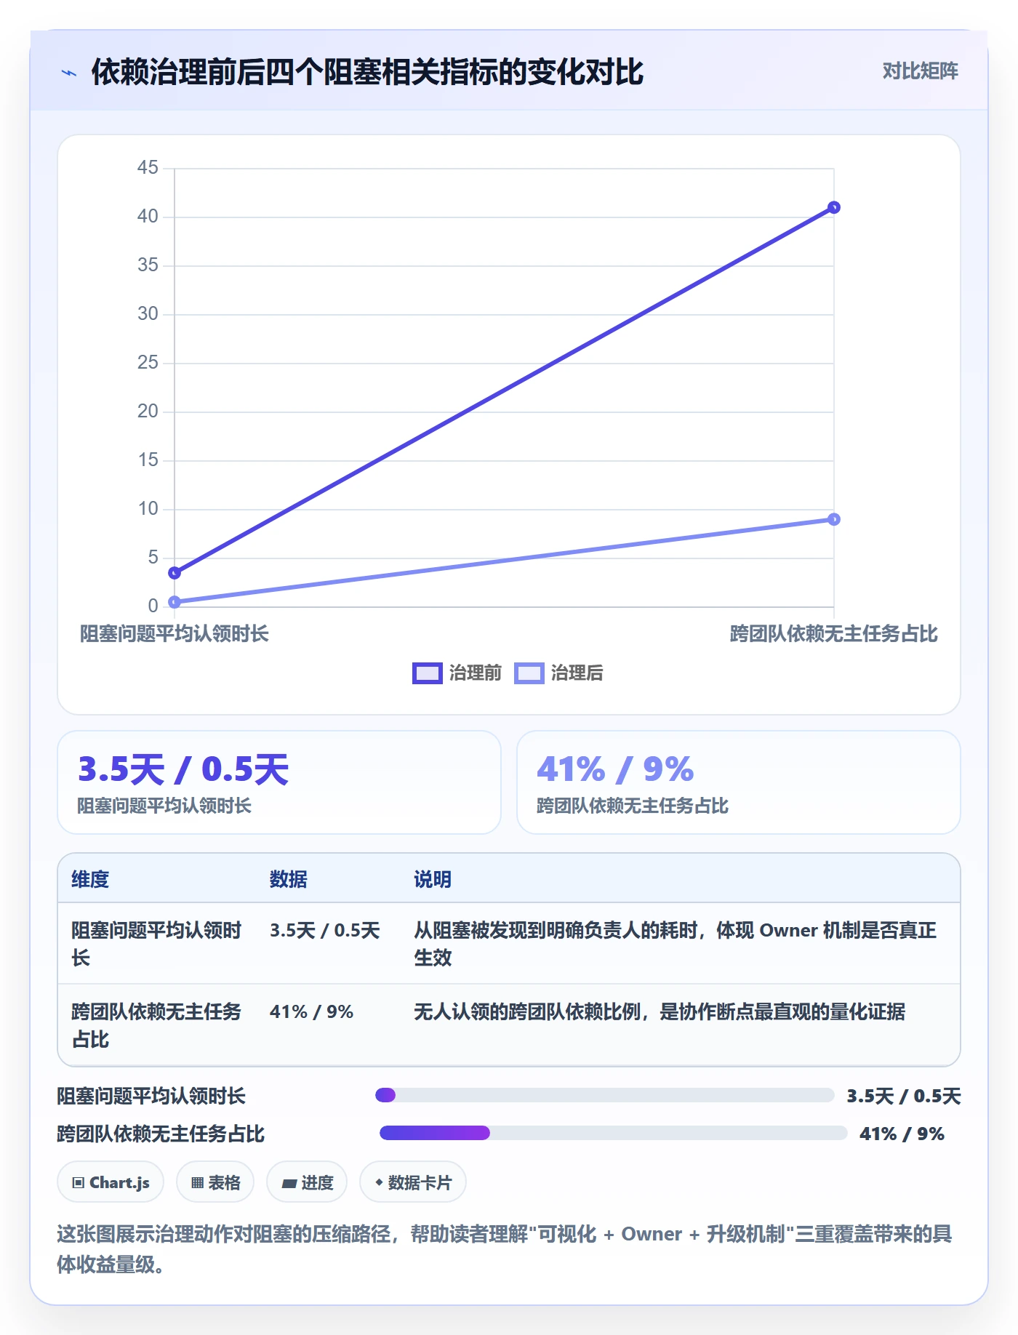Click the Chart.js tag chip
Image resolution: width=1018 pixels, height=1335 pixels.
pyautogui.click(x=111, y=1182)
